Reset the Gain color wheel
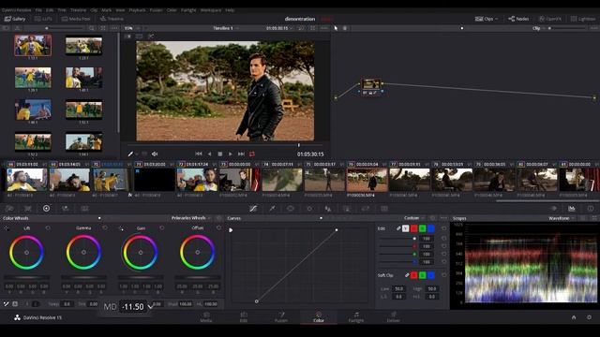Image resolution: width=600 pixels, height=337 pixels. coord(162,228)
